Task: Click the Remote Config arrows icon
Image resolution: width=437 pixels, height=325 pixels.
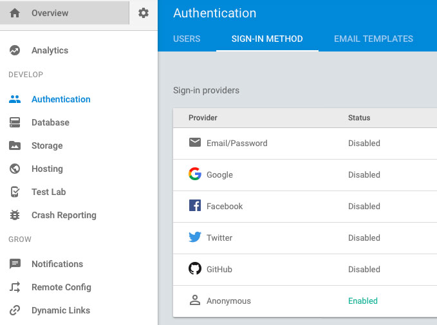Action: click(15, 287)
